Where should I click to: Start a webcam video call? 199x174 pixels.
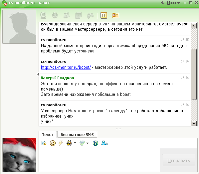pyautogui.click(x=43, y=15)
